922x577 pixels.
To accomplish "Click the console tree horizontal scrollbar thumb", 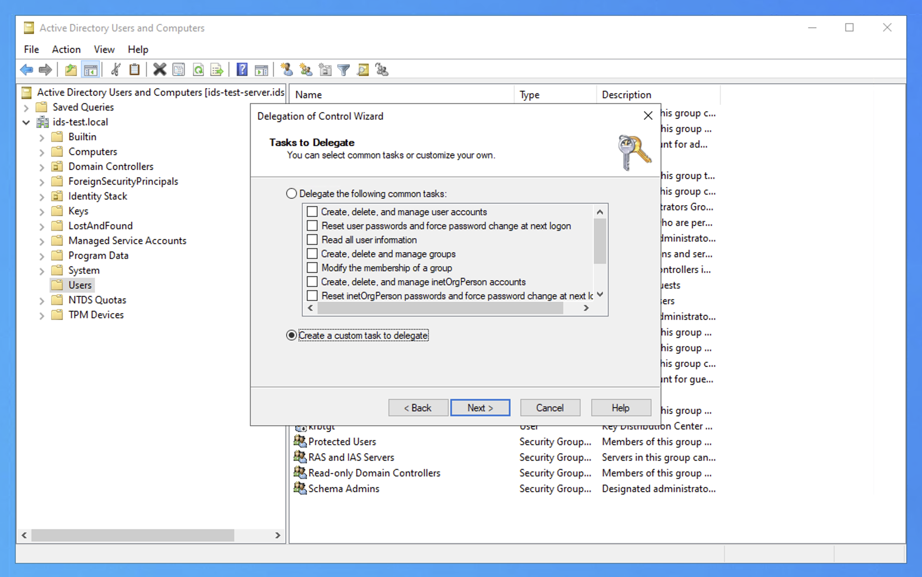I will tap(133, 535).
